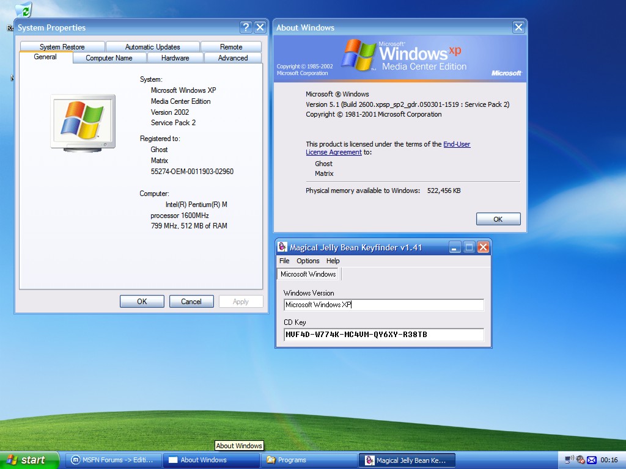Click the Version 5.1 build line in About Windows
Image resolution: width=626 pixels, height=469 pixels.
[x=408, y=104]
